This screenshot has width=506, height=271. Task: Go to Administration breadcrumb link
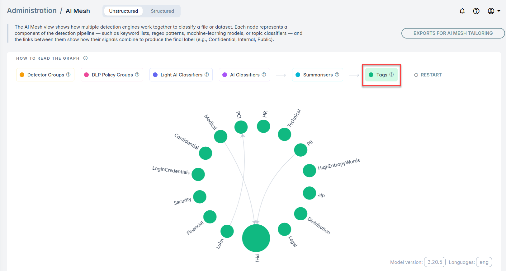coord(32,11)
